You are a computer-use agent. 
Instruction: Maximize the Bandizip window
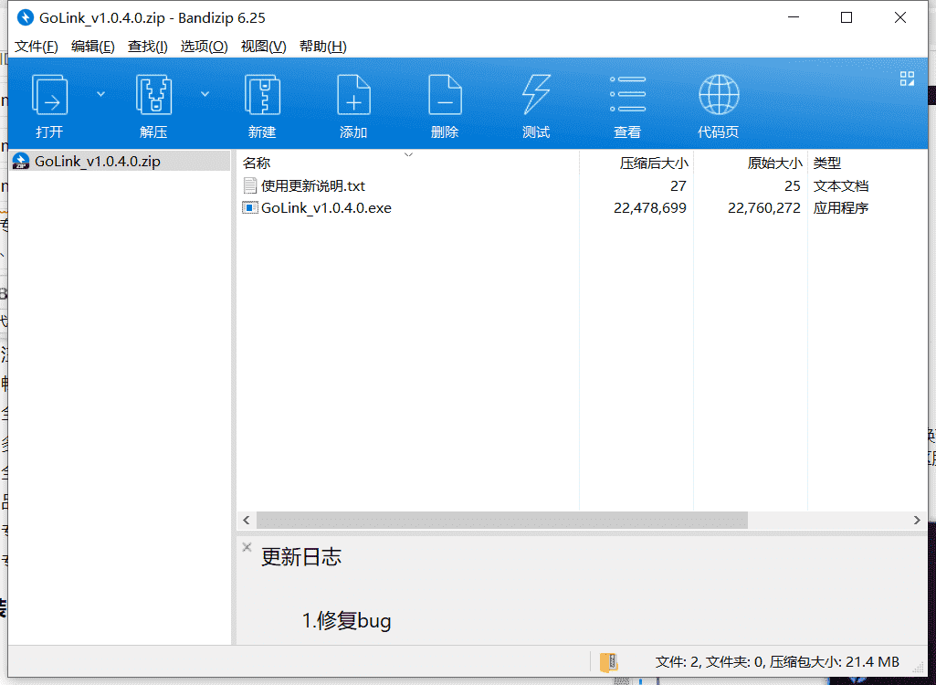(847, 17)
